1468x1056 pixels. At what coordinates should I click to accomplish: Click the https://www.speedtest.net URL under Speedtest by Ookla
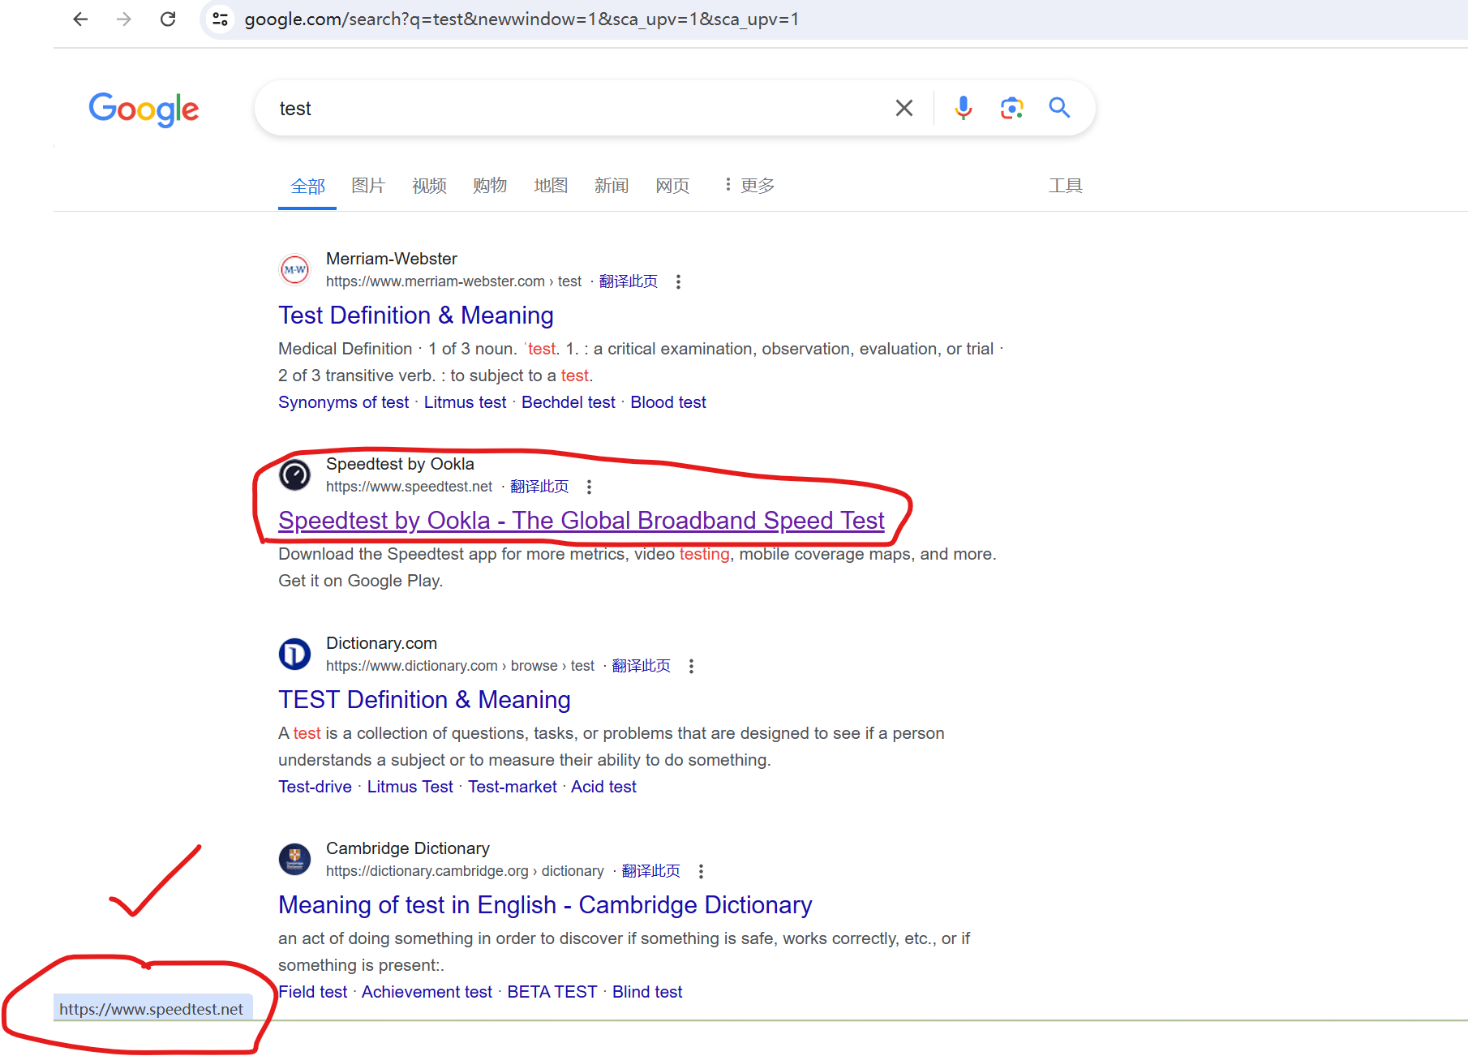[409, 487]
